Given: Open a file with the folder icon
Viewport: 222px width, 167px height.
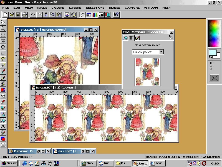Looking at the screenshot, I should tap(12, 14).
